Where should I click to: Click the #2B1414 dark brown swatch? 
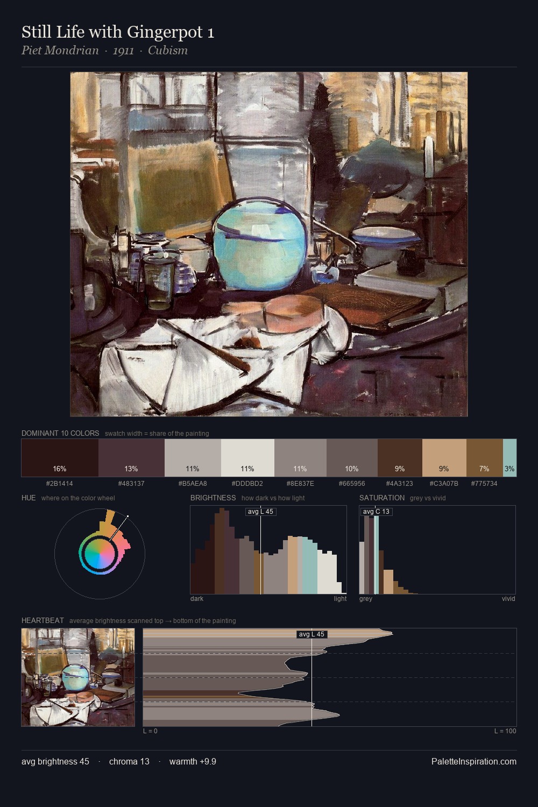tap(60, 458)
